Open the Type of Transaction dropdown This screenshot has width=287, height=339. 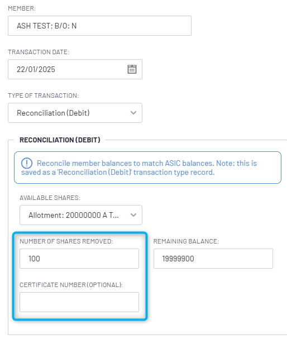[75, 113]
